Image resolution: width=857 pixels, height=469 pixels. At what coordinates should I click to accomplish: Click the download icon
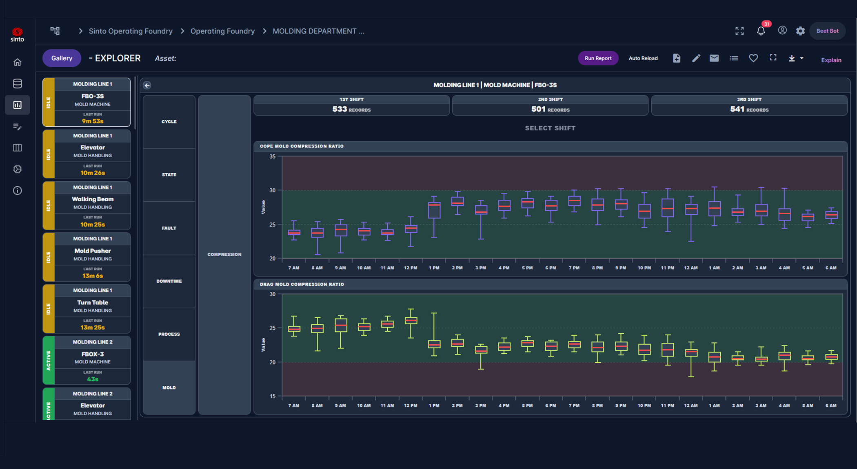click(x=792, y=58)
